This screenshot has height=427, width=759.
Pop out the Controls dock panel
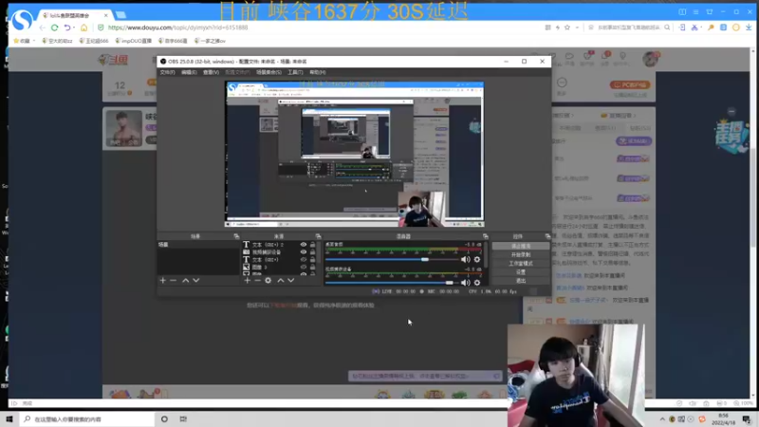547,236
